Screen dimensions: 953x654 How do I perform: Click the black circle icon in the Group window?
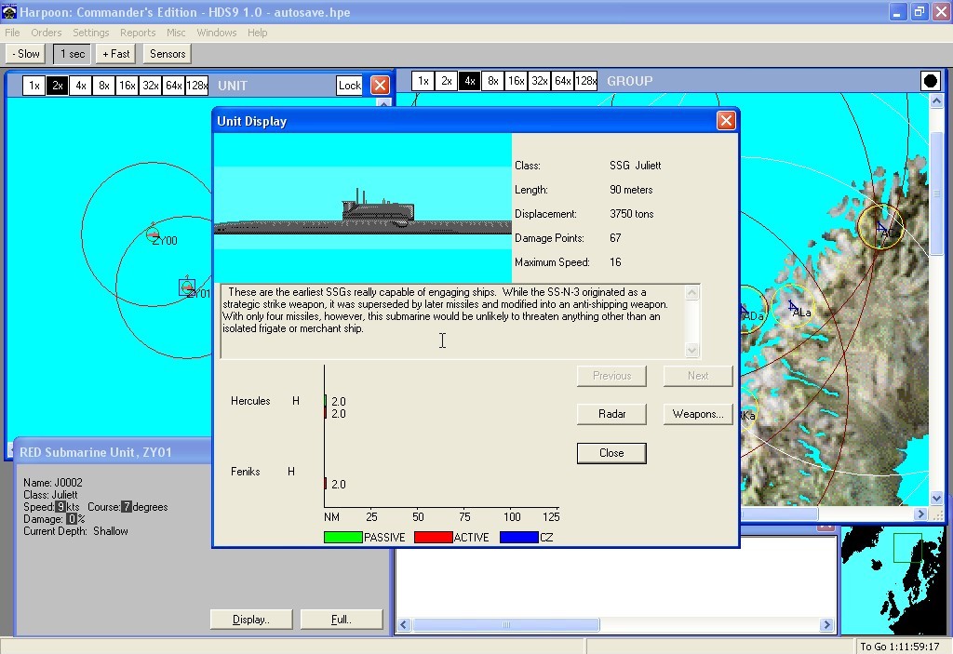pos(930,81)
